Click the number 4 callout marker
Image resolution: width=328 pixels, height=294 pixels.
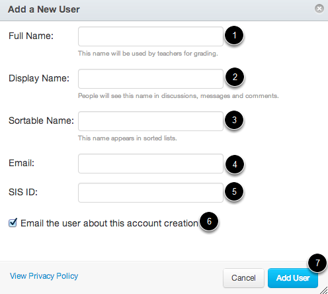(x=235, y=164)
